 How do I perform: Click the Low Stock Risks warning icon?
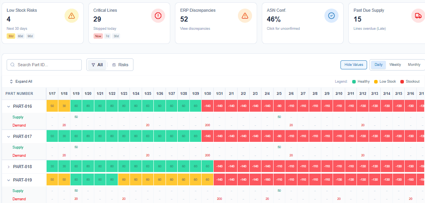(x=71, y=16)
